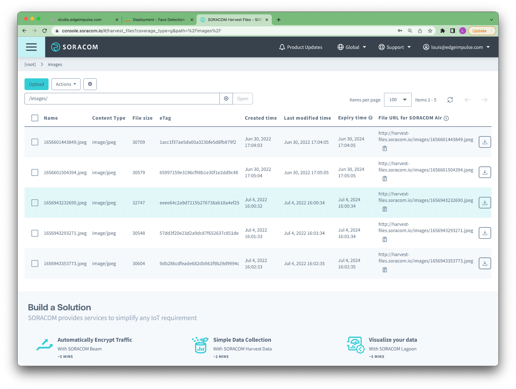Bookmark this page with star icon

pos(430,31)
